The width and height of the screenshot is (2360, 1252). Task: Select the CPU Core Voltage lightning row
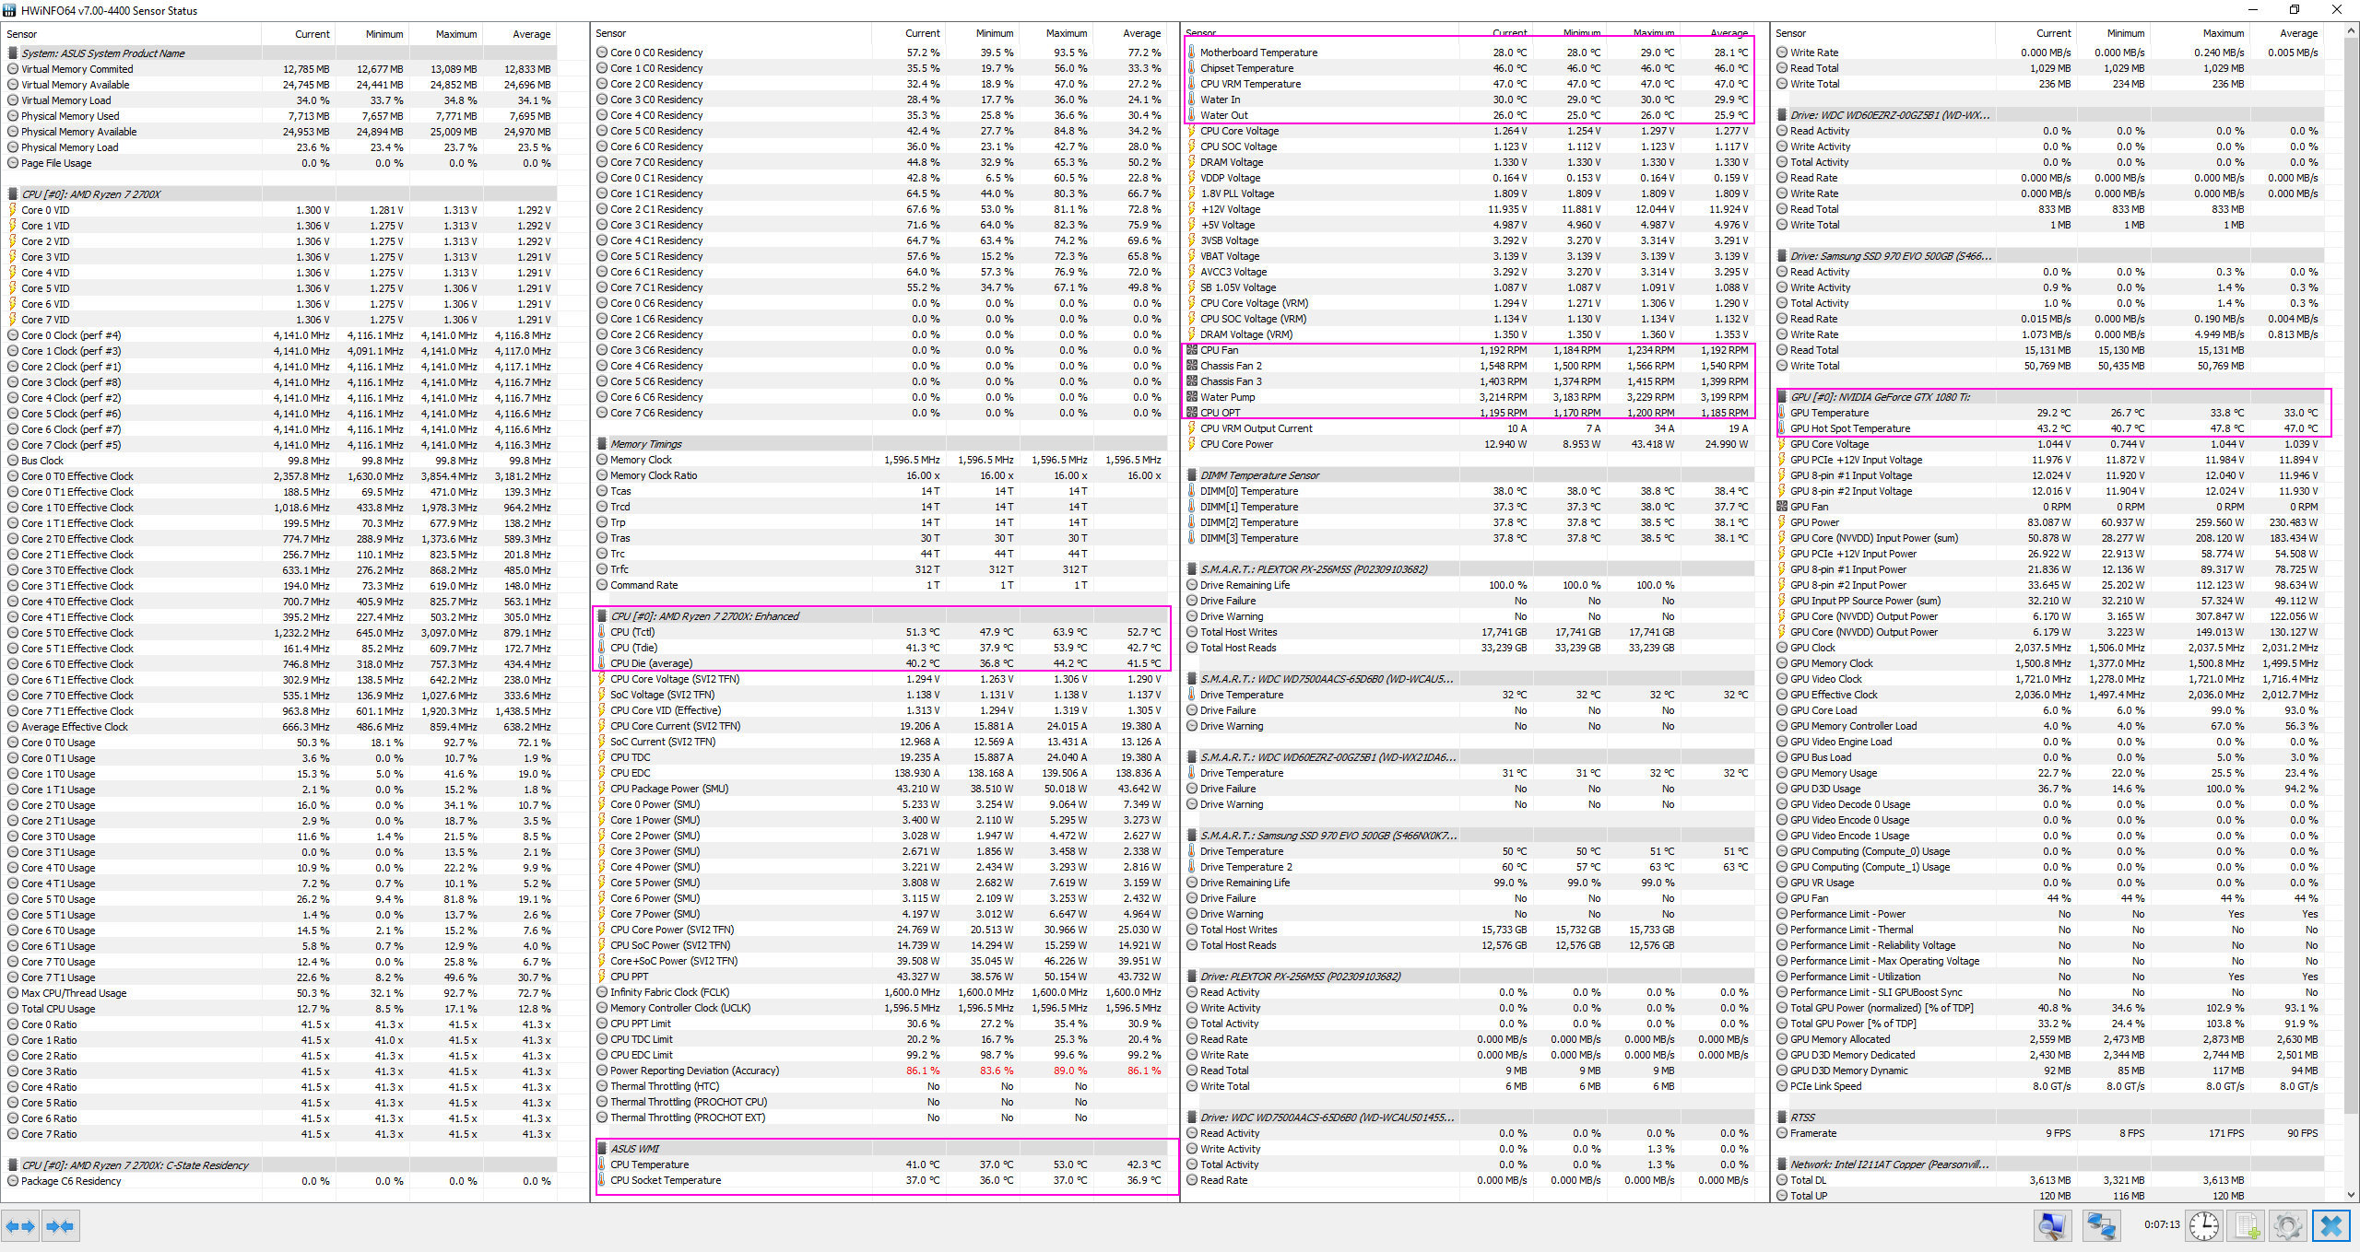click(1239, 131)
